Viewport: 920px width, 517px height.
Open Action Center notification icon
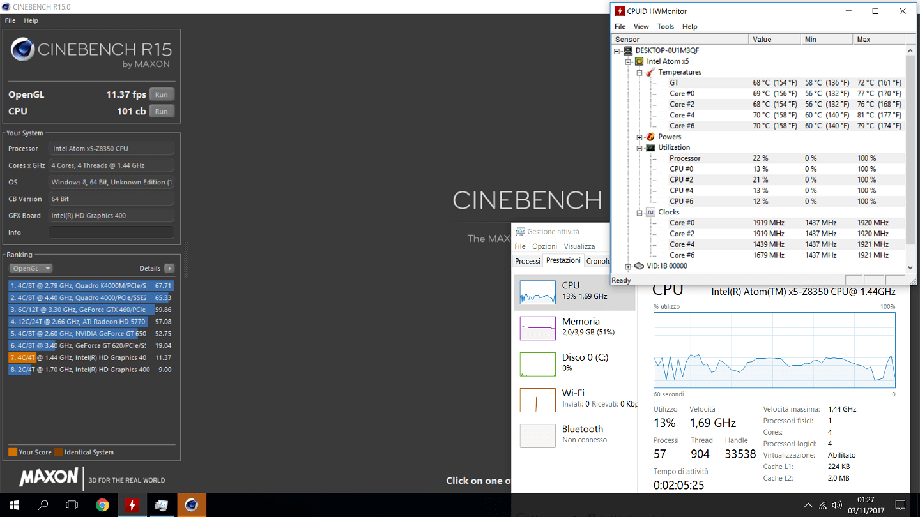(x=900, y=506)
